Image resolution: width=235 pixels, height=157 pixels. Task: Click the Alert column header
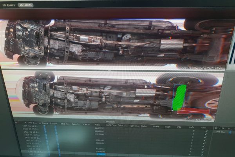click(204, 128)
